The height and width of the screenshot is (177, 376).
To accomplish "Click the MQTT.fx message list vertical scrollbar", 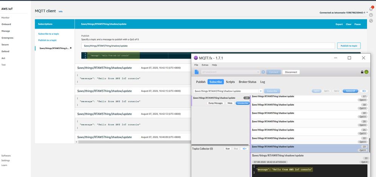I will pos(369,145).
